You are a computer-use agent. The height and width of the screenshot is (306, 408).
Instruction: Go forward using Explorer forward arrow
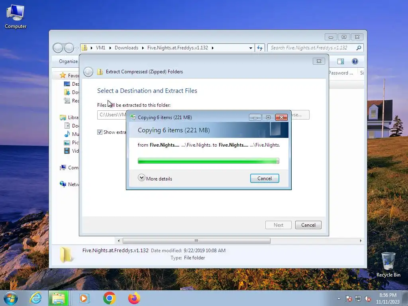tap(69, 48)
